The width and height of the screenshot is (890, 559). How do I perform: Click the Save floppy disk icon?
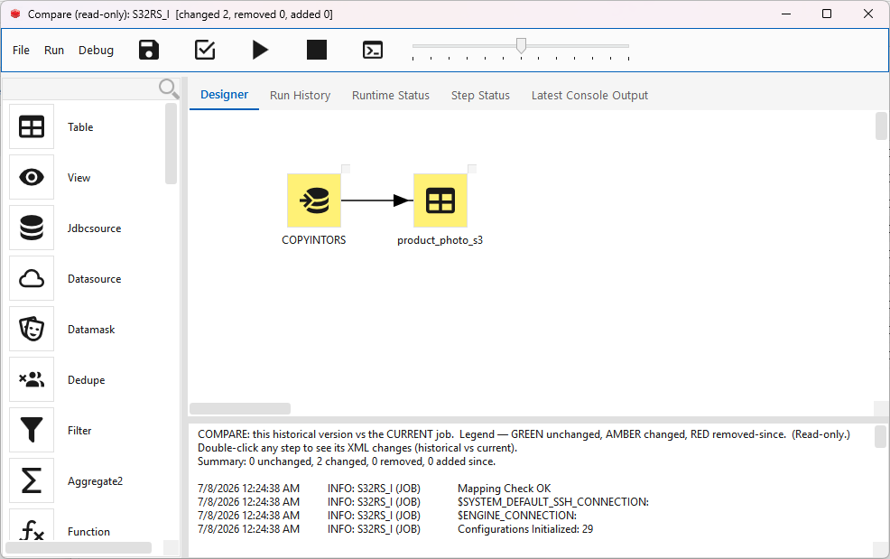click(149, 50)
